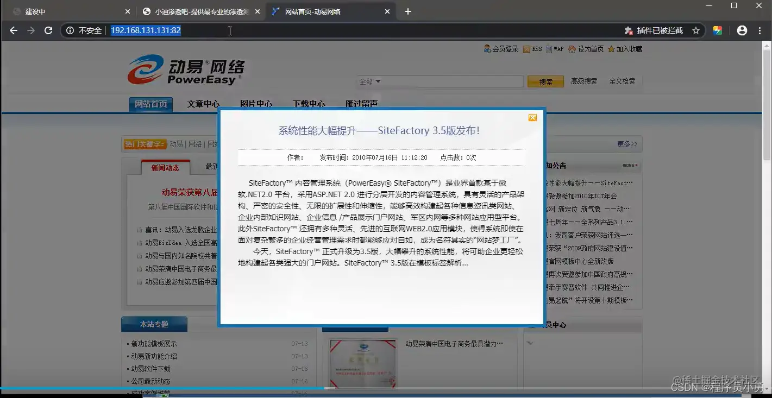772x398 pixels.
Task: Close the 网站首页-动易网络 tab
Action: pos(387,11)
